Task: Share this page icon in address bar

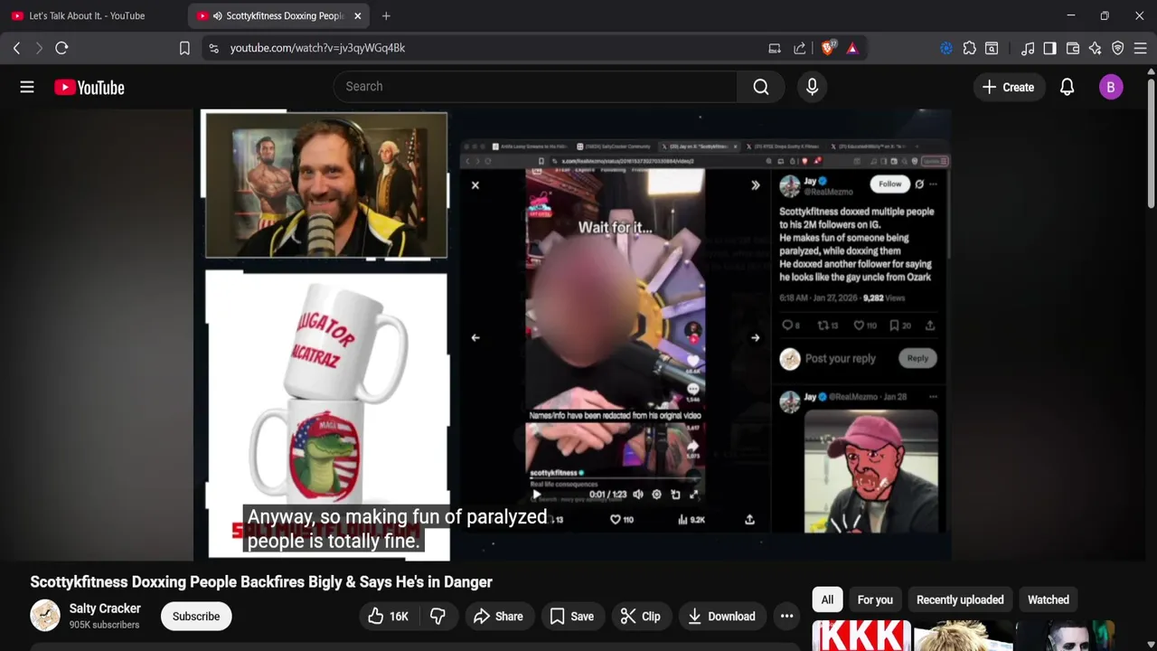Action: tap(800, 48)
